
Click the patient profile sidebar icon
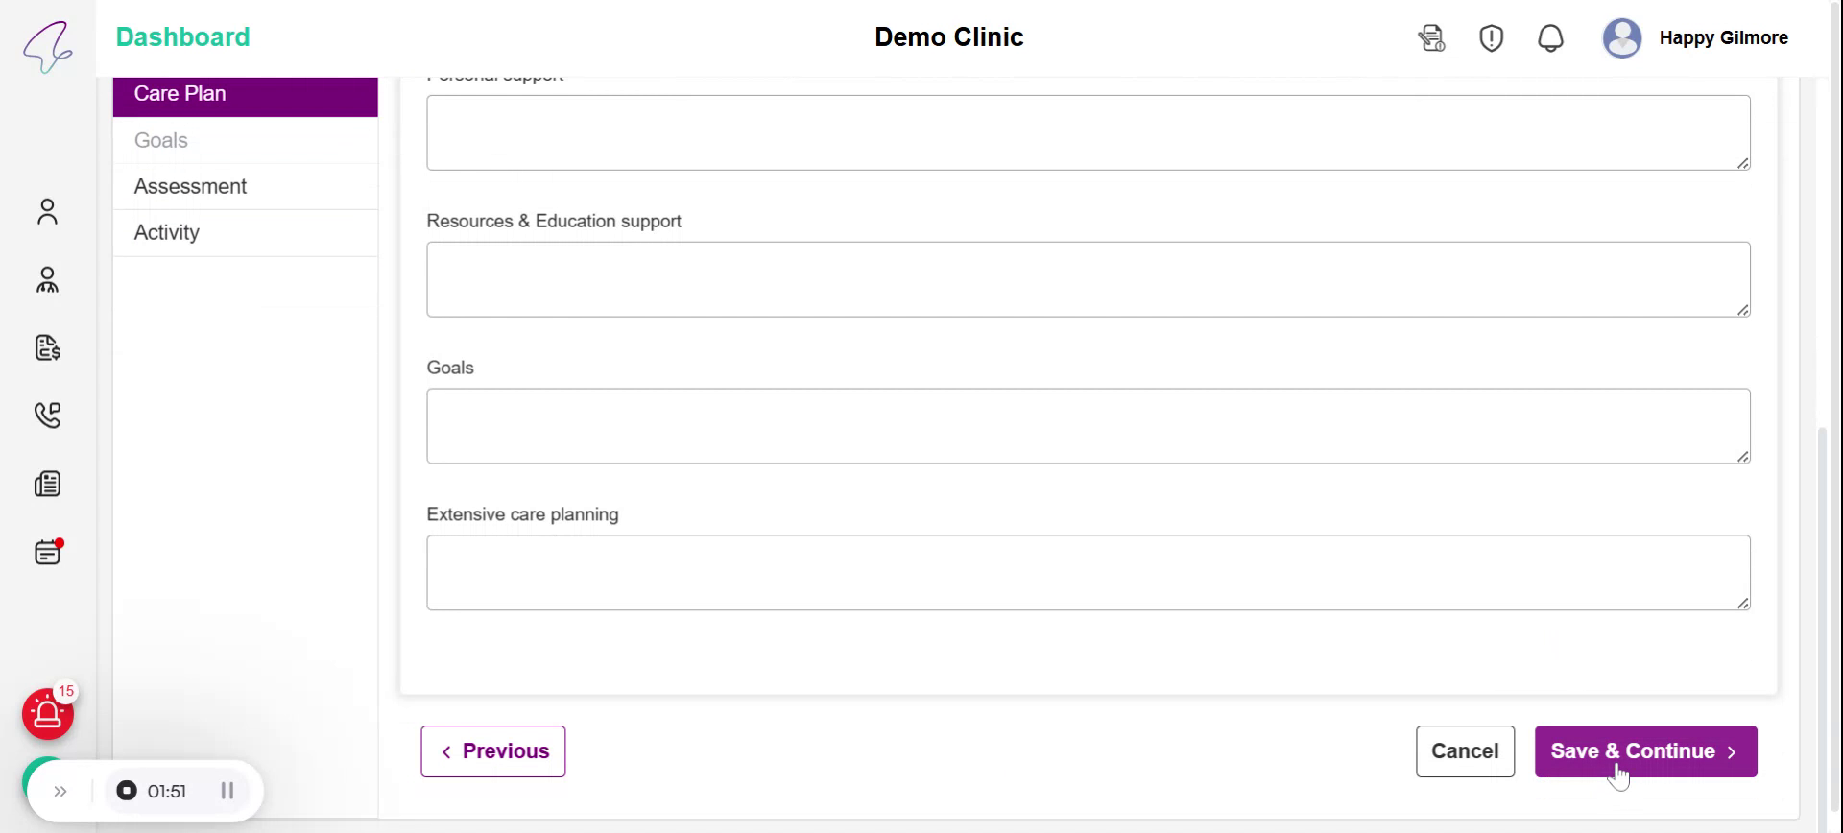[47, 211]
